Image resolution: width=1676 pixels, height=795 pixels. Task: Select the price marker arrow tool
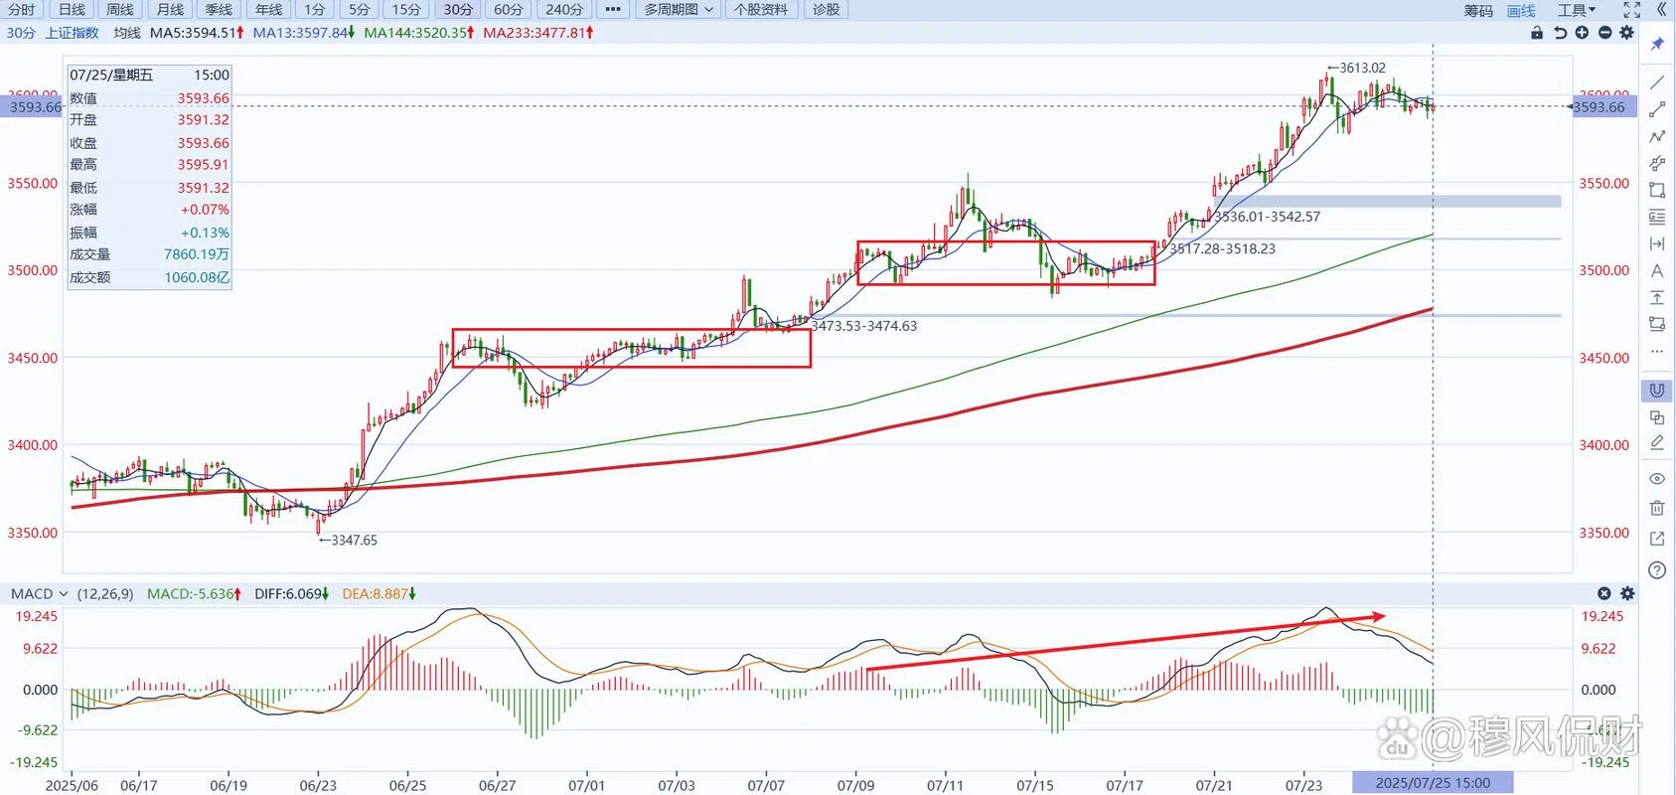[x=1657, y=297]
